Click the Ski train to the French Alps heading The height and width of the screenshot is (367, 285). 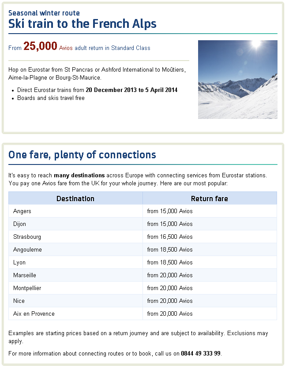click(82, 23)
